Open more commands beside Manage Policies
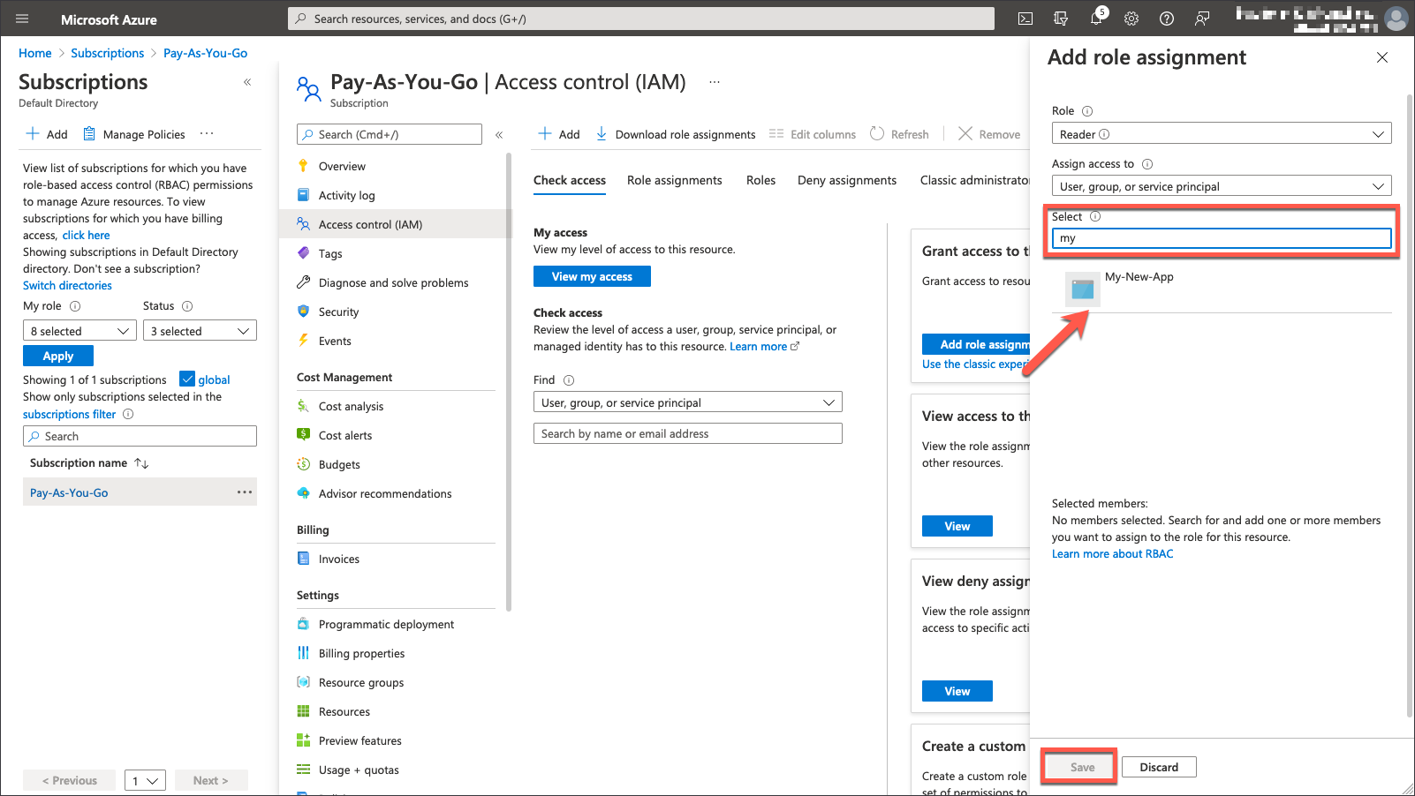Image resolution: width=1415 pixels, height=796 pixels. pyautogui.click(x=207, y=134)
